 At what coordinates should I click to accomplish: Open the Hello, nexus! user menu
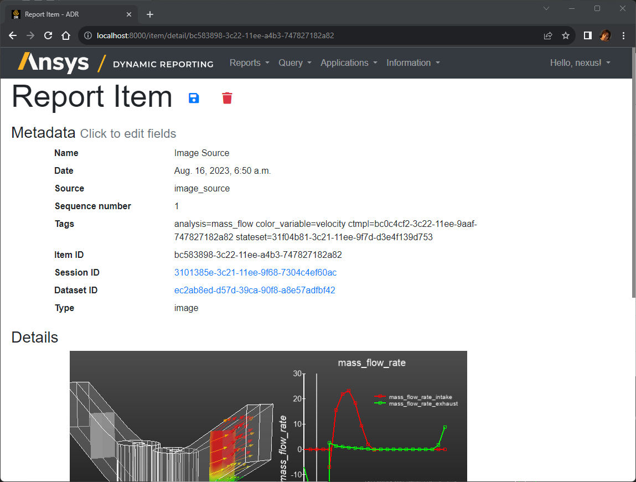[580, 63]
